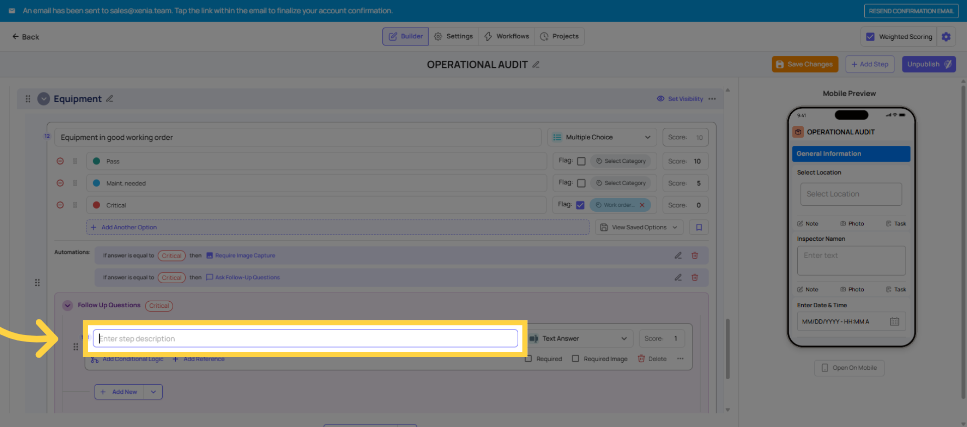Enable the Flag checkbox for Pass
The height and width of the screenshot is (427, 967).
coord(581,161)
